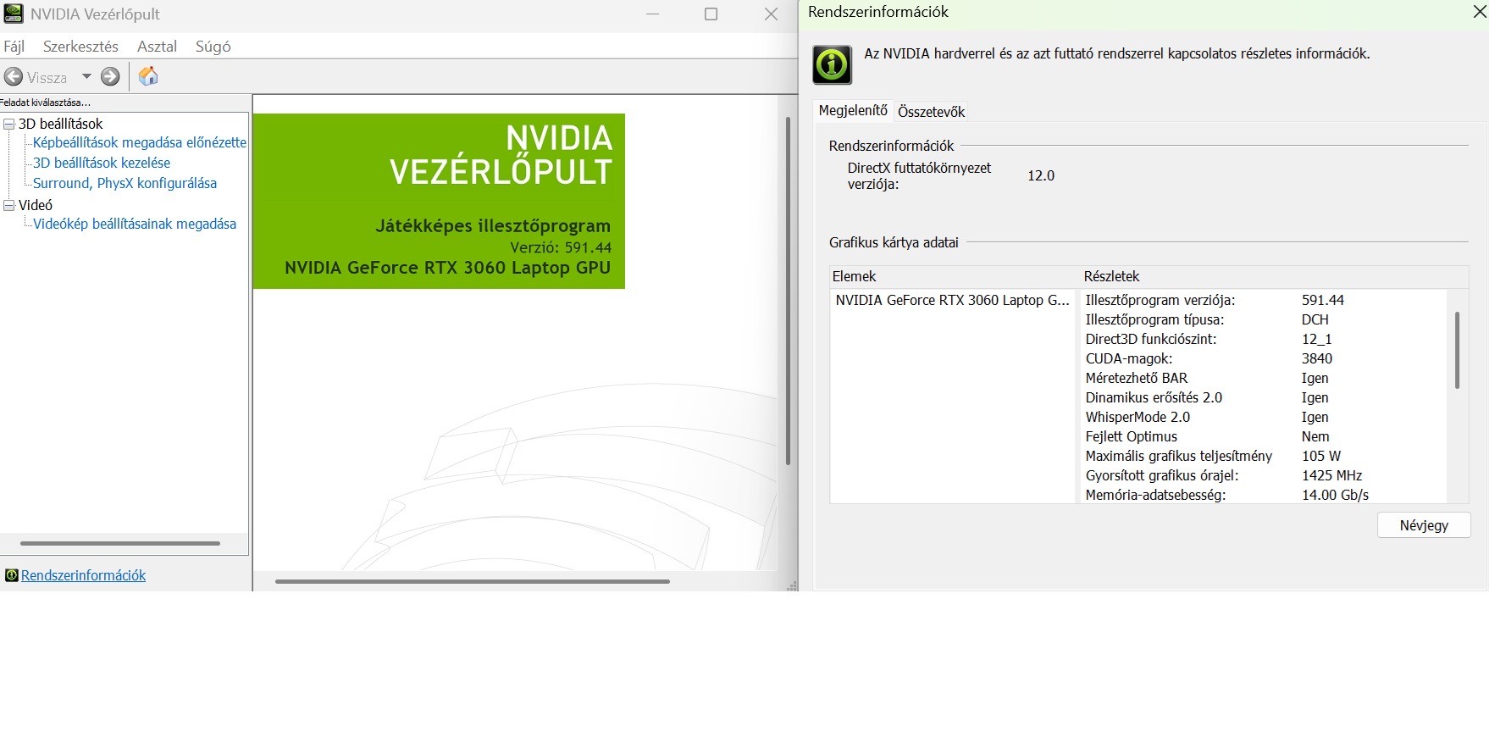Collapse the Videó tree node

click(x=9, y=205)
